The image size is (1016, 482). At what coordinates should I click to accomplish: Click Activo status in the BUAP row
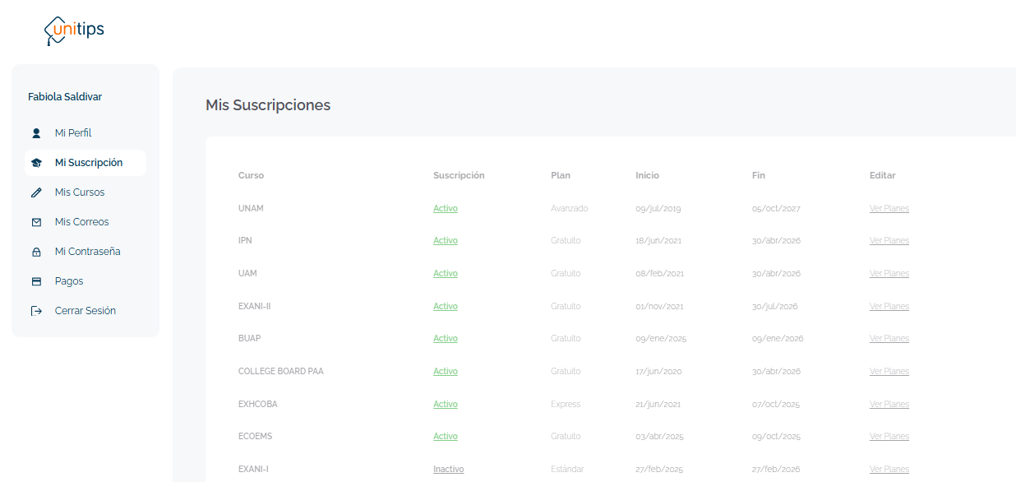tap(446, 339)
